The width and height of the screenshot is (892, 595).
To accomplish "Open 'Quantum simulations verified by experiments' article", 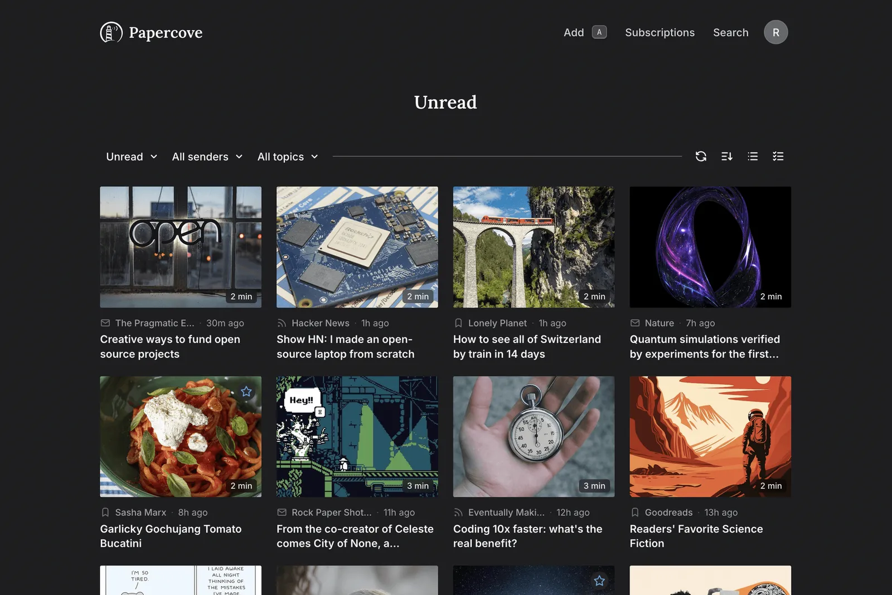I will pos(705,347).
